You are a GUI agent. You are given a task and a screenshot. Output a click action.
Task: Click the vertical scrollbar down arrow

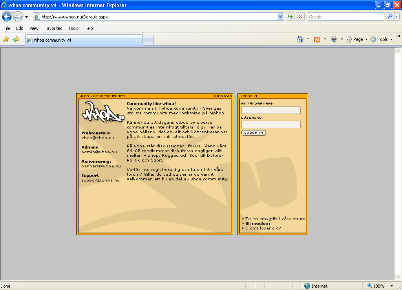click(398, 277)
